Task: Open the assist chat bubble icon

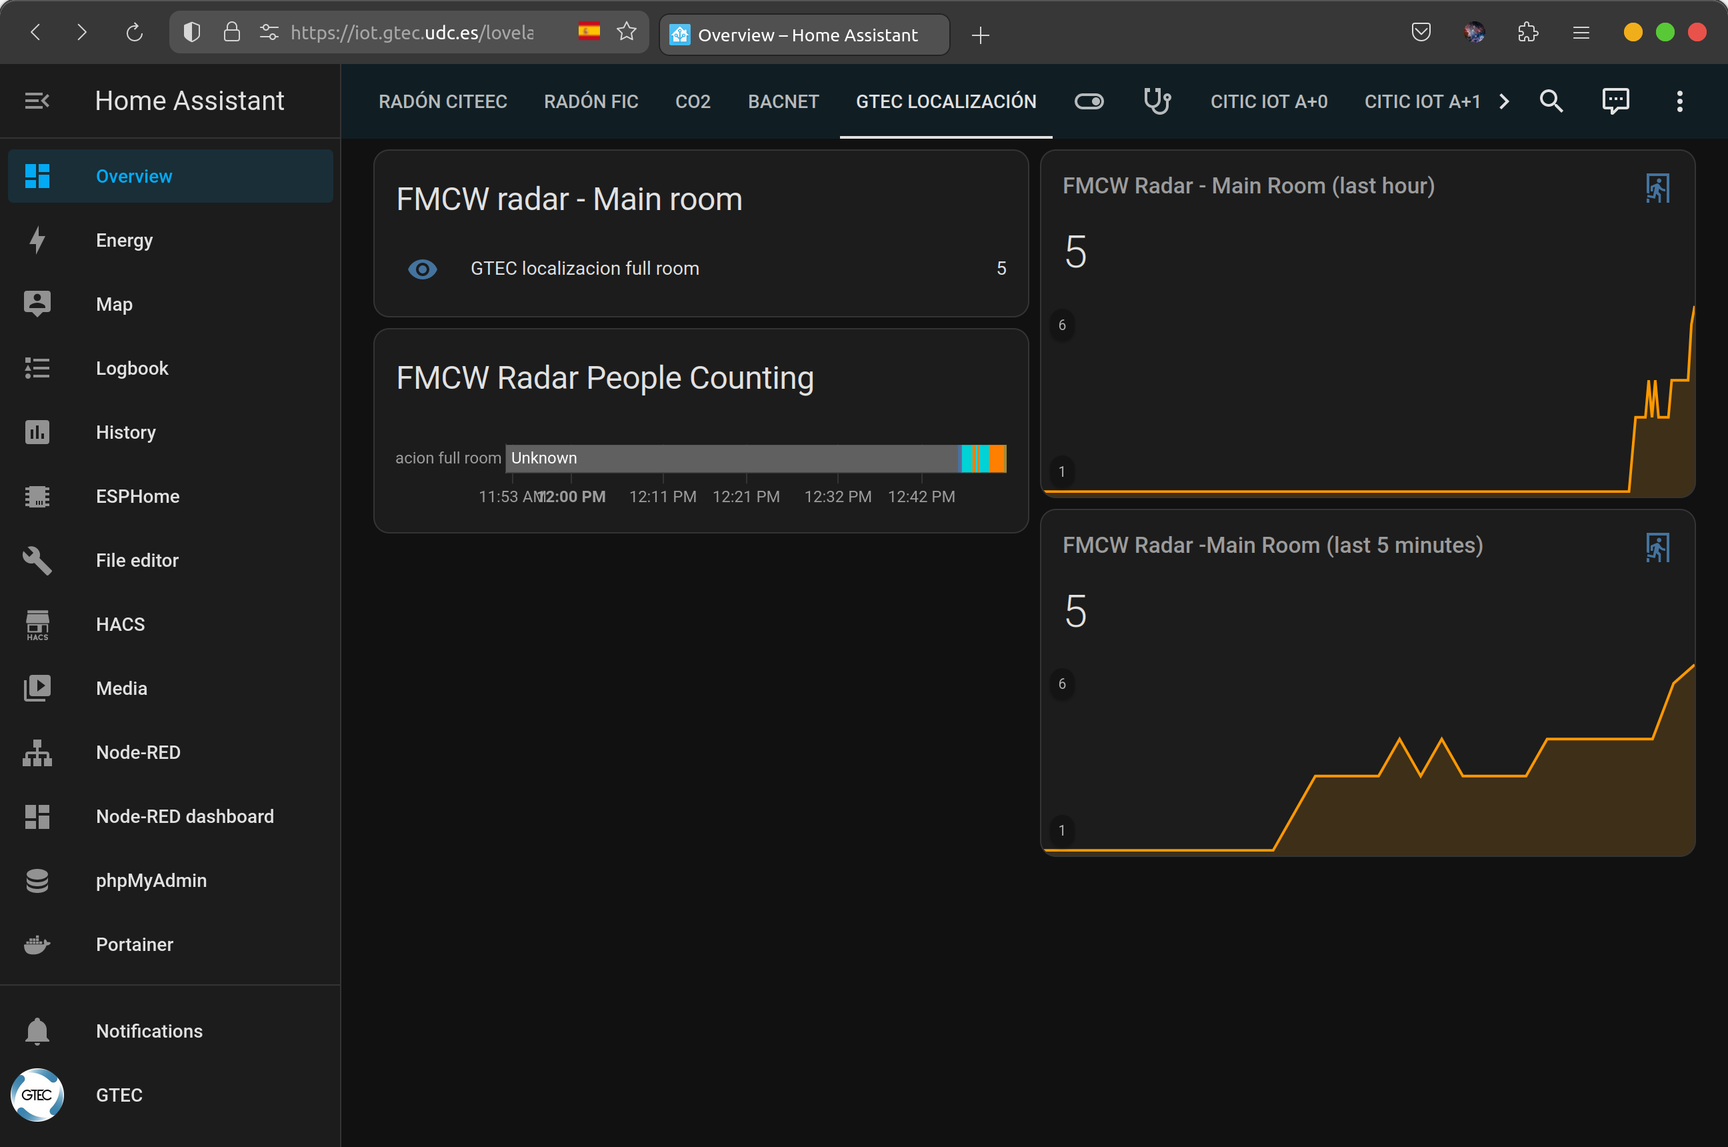Action: tap(1615, 101)
